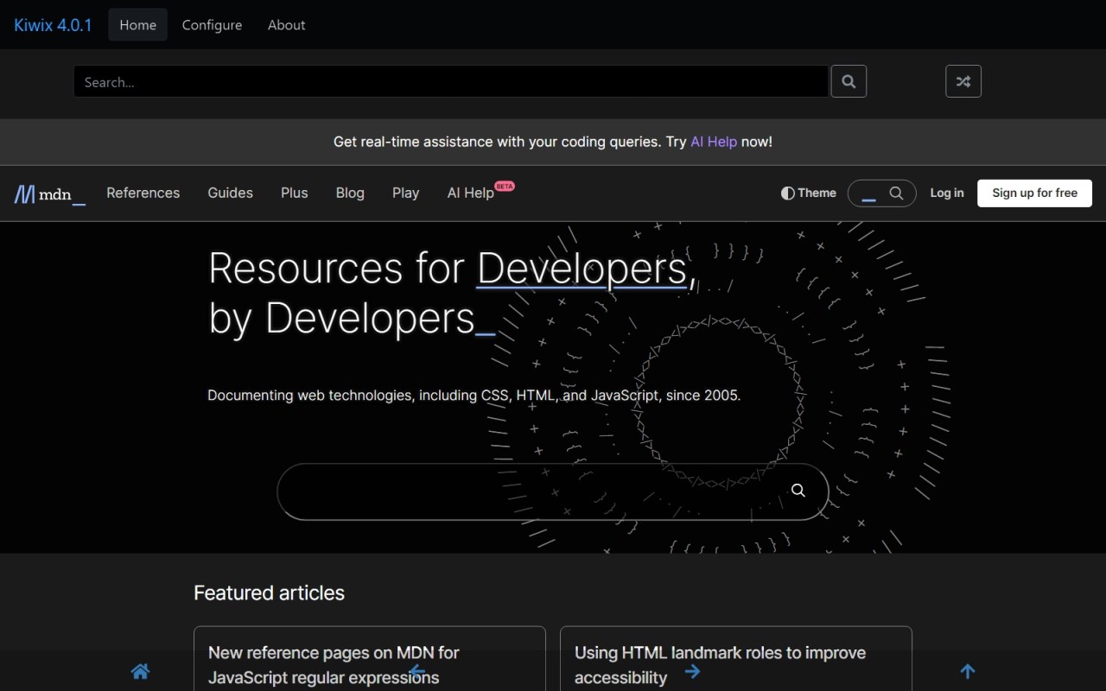Expand the Guides menu
Image resolution: width=1106 pixels, height=691 pixels.
pyautogui.click(x=231, y=193)
